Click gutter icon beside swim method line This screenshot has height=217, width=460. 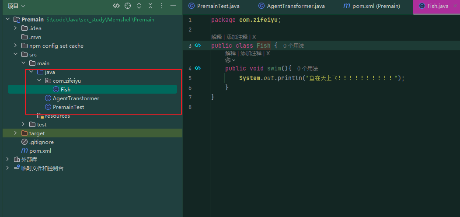click(x=198, y=68)
